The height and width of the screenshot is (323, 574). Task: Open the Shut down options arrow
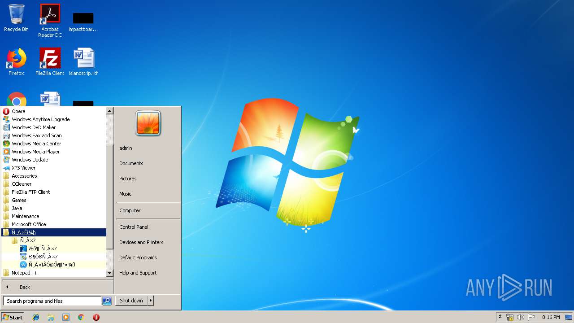pos(151,301)
